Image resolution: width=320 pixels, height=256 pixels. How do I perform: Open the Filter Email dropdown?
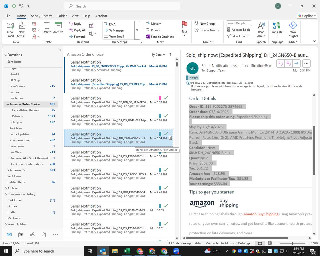(x=238, y=36)
